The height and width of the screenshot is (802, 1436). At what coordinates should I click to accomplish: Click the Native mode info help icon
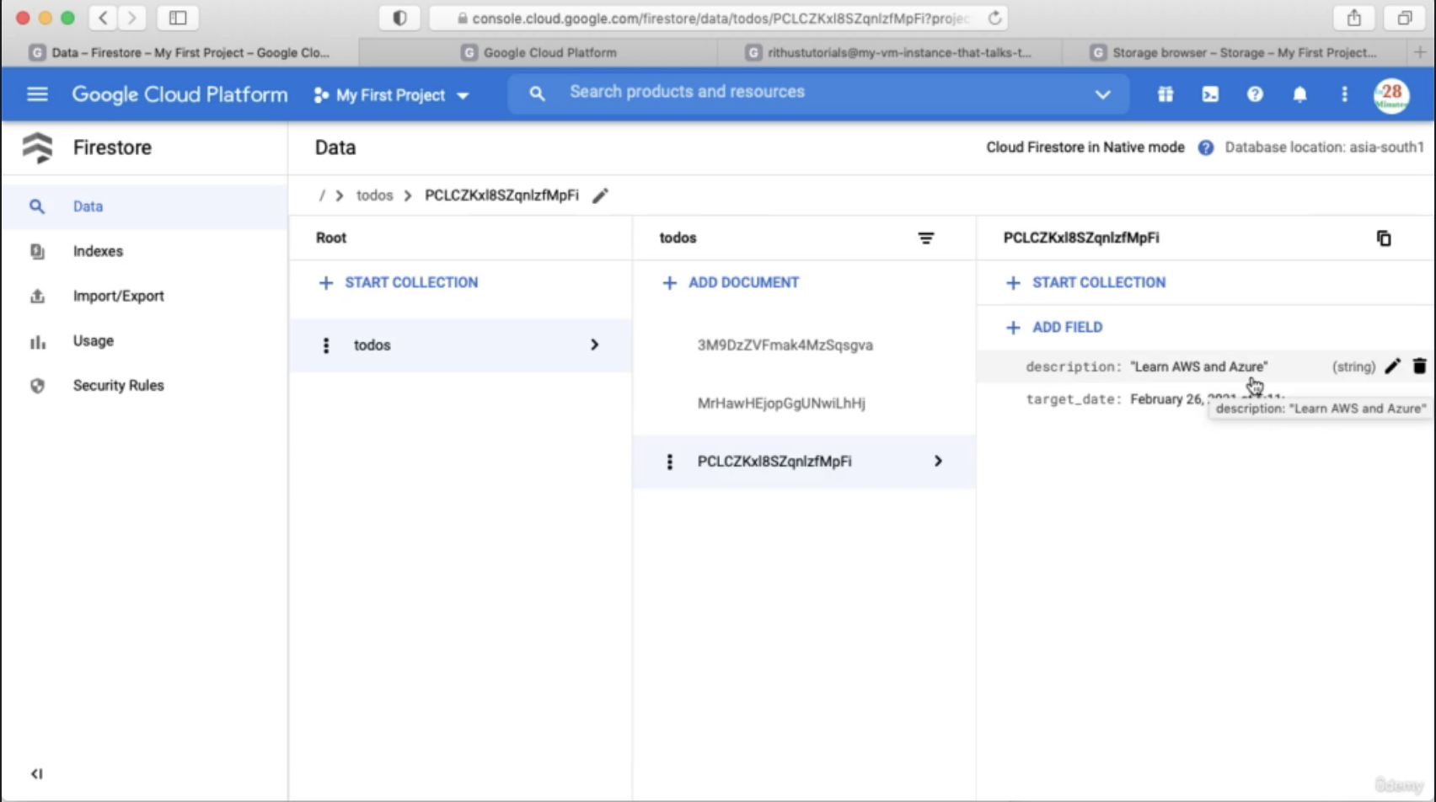pos(1206,147)
